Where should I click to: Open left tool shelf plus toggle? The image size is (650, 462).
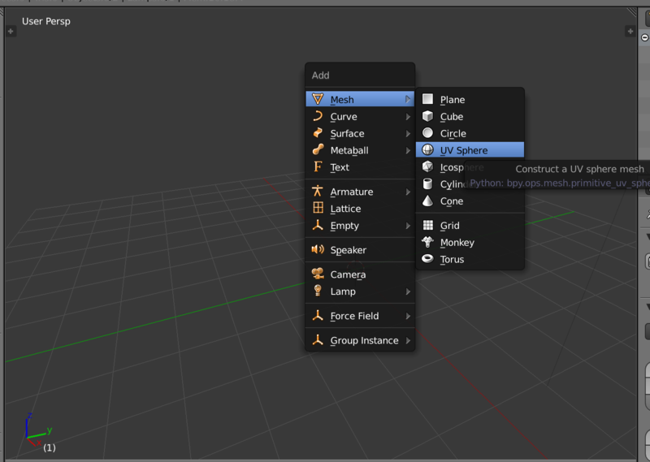[x=11, y=31]
